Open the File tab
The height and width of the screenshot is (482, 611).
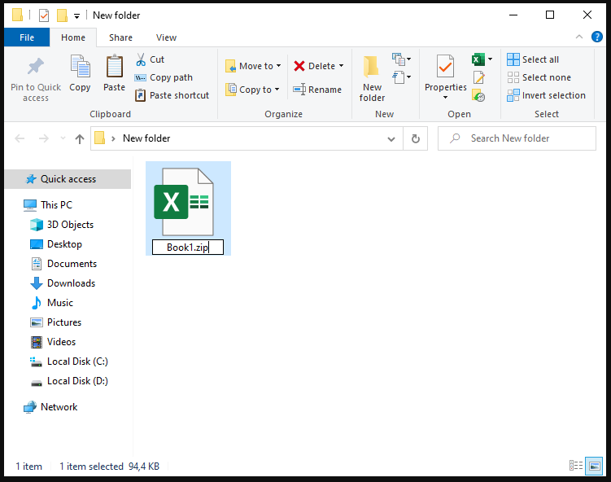point(27,37)
